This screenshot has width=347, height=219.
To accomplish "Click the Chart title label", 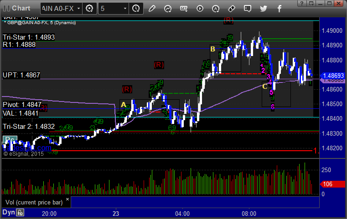I will coord(21,8).
